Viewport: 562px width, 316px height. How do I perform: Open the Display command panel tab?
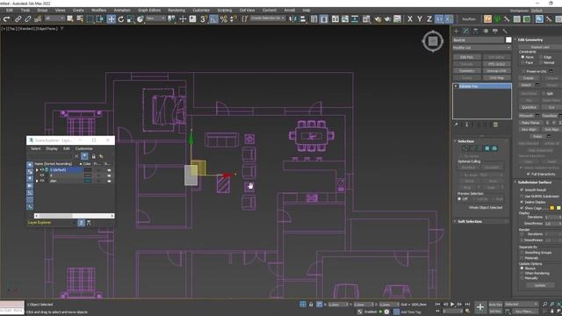(495, 32)
